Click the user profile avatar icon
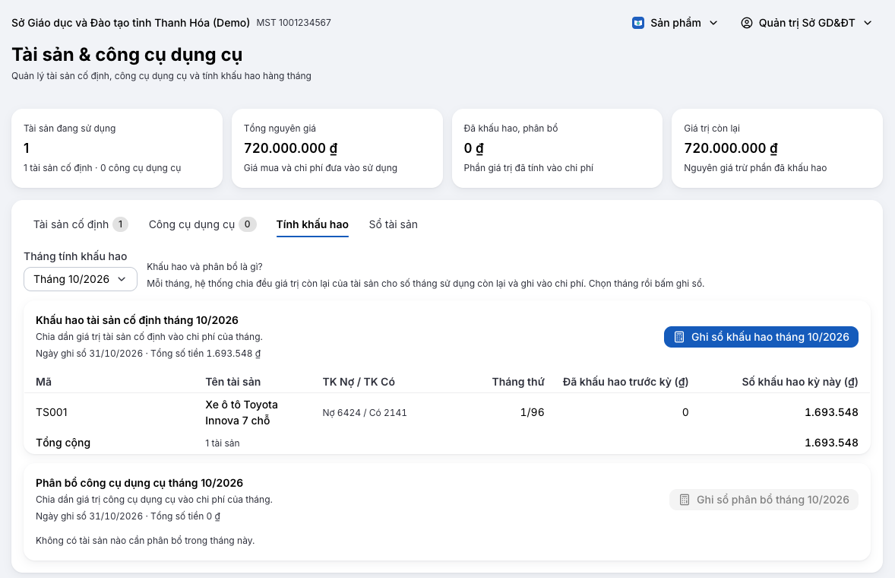Viewport: 895px width, 578px height. coord(747,23)
